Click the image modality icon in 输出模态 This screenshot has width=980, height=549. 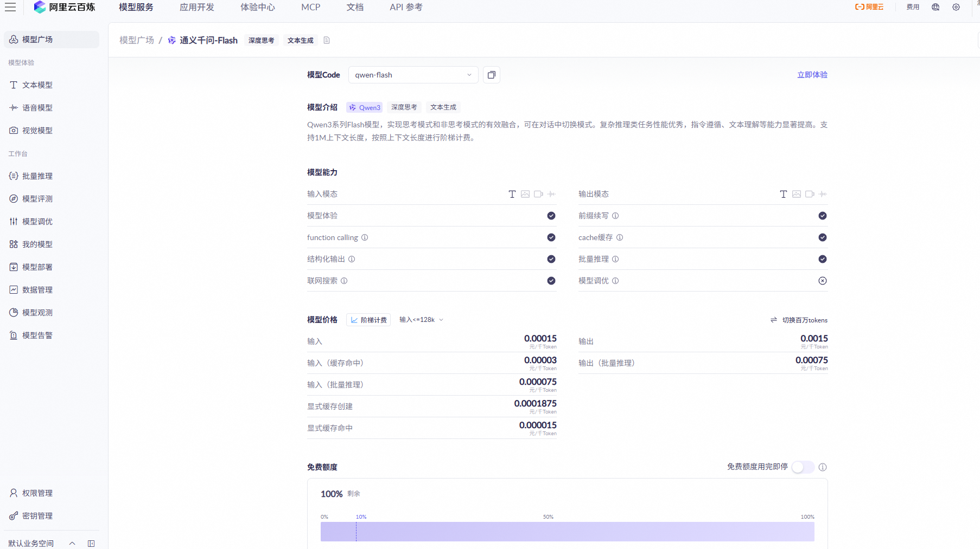(797, 194)
